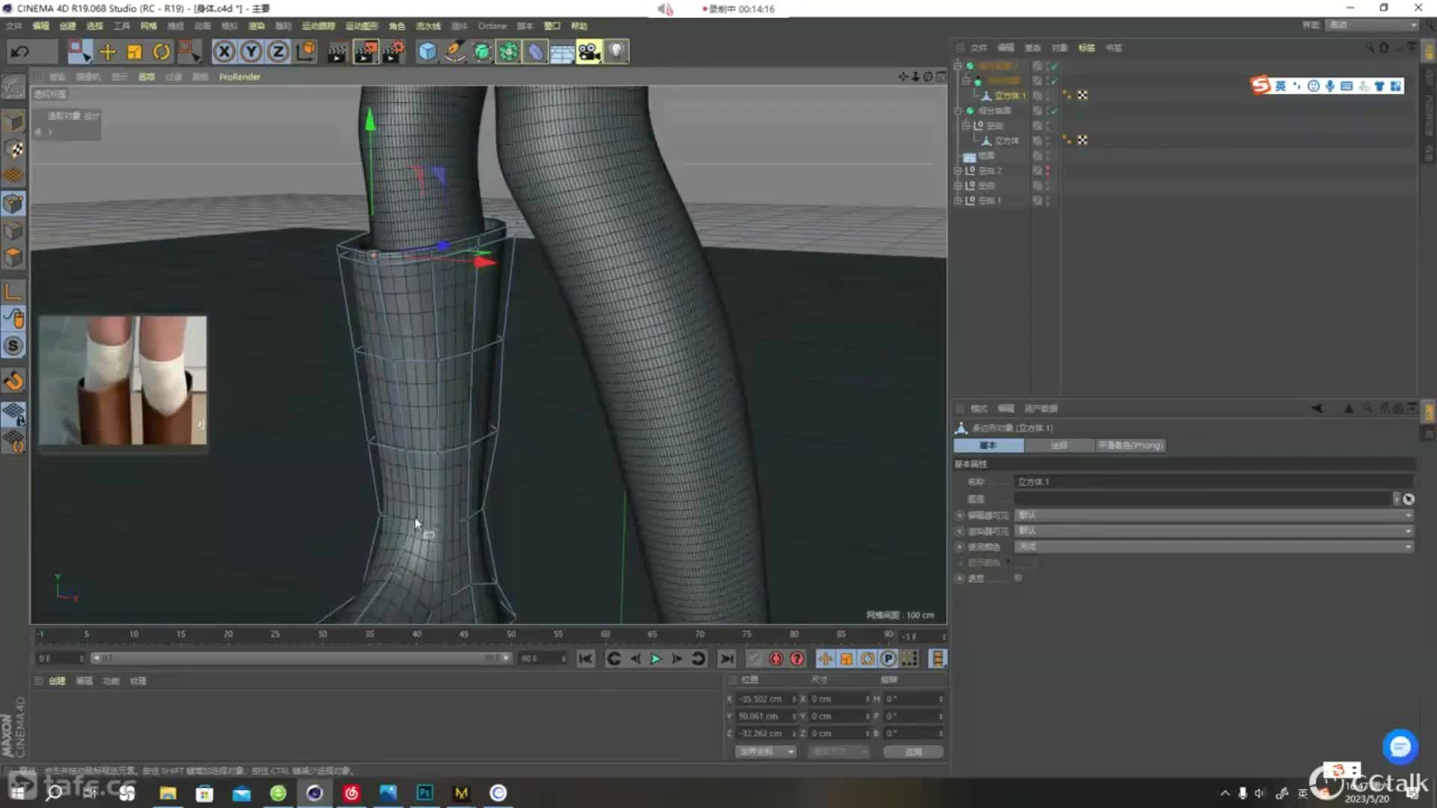1437x808 pixels.
Task: Activate the Move tool
Action: [108, 52]
